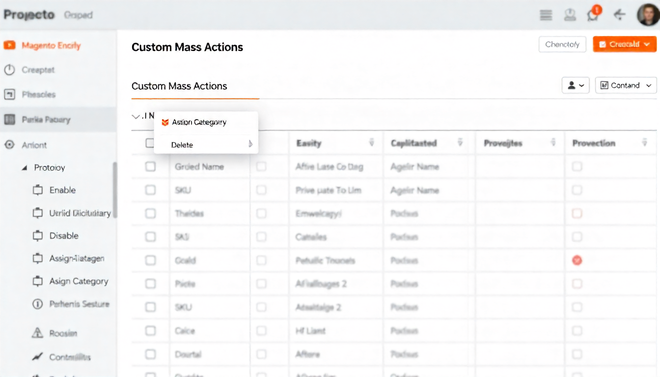Viewport: 660px width, 377px height.
Task: Check the box for Graded Name row
Action: [x=150, y=167]
